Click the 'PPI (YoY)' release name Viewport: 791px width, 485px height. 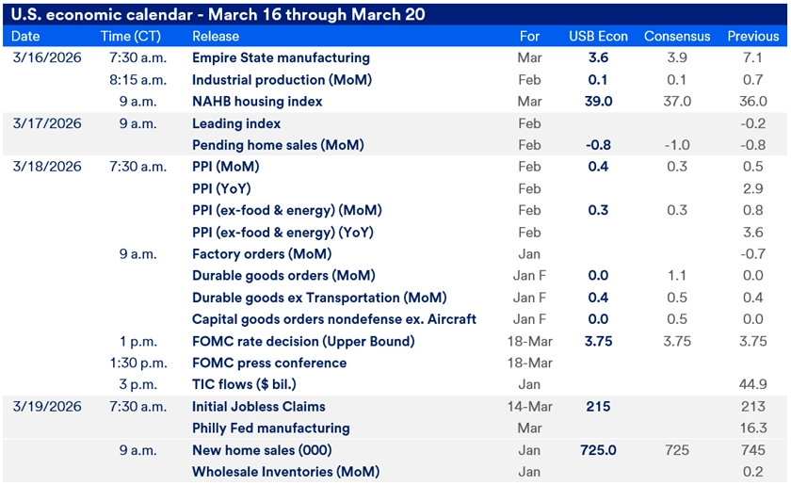[221, 188]
